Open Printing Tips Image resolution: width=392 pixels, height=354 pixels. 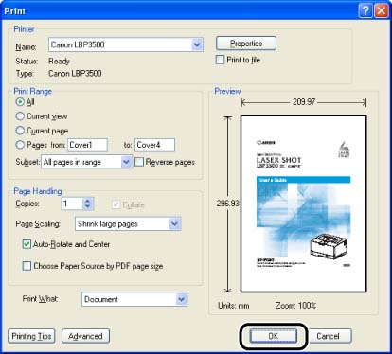(x=31, y=336)
